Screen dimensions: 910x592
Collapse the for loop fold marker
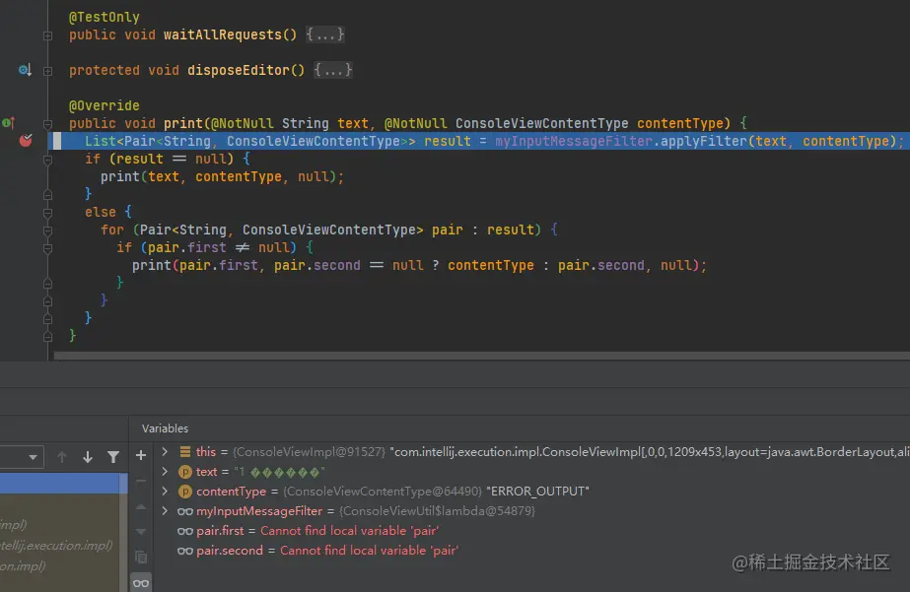[48, 230]
